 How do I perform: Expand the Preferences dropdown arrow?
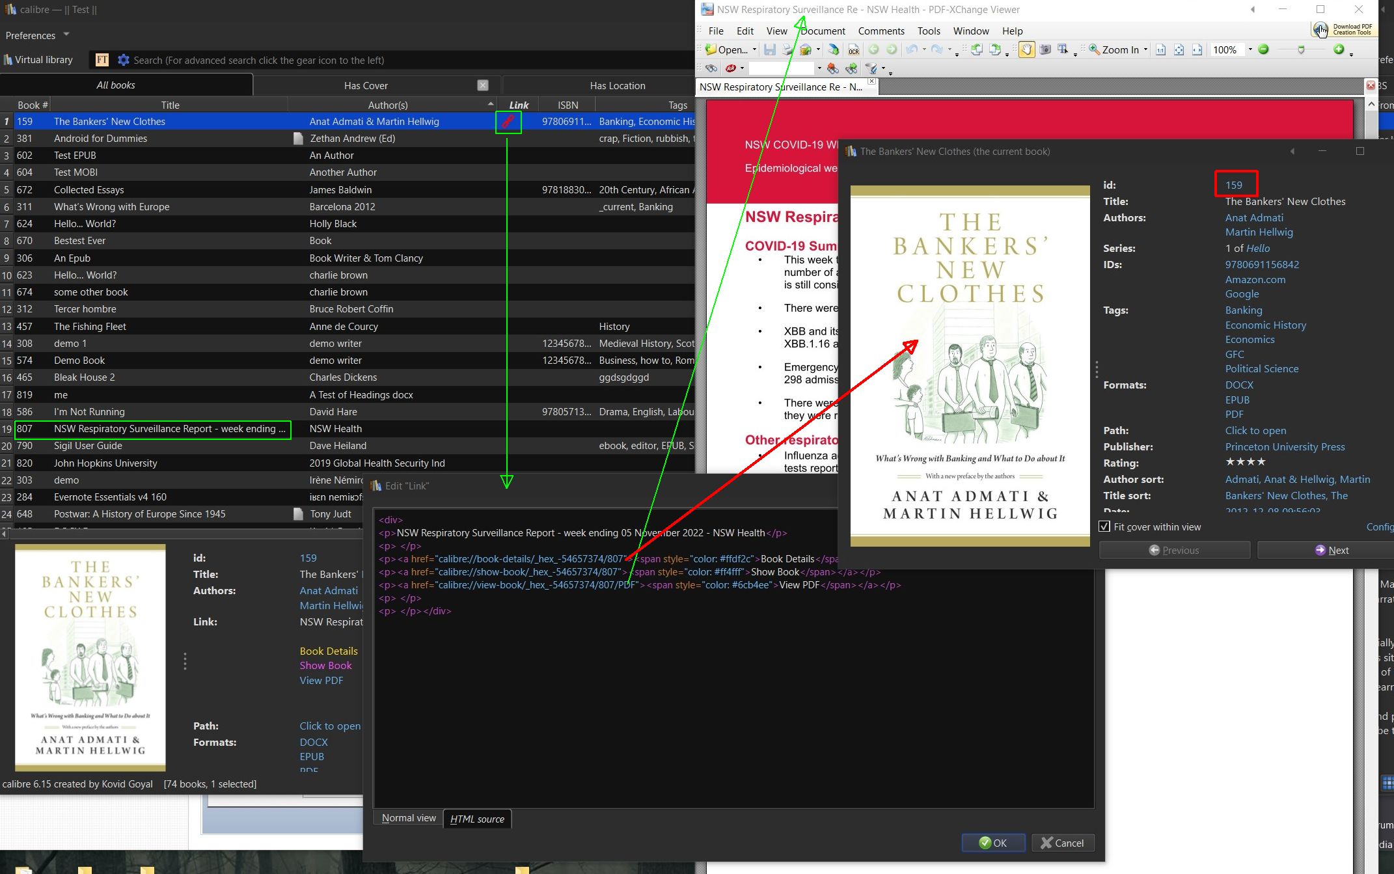[66, 34]
